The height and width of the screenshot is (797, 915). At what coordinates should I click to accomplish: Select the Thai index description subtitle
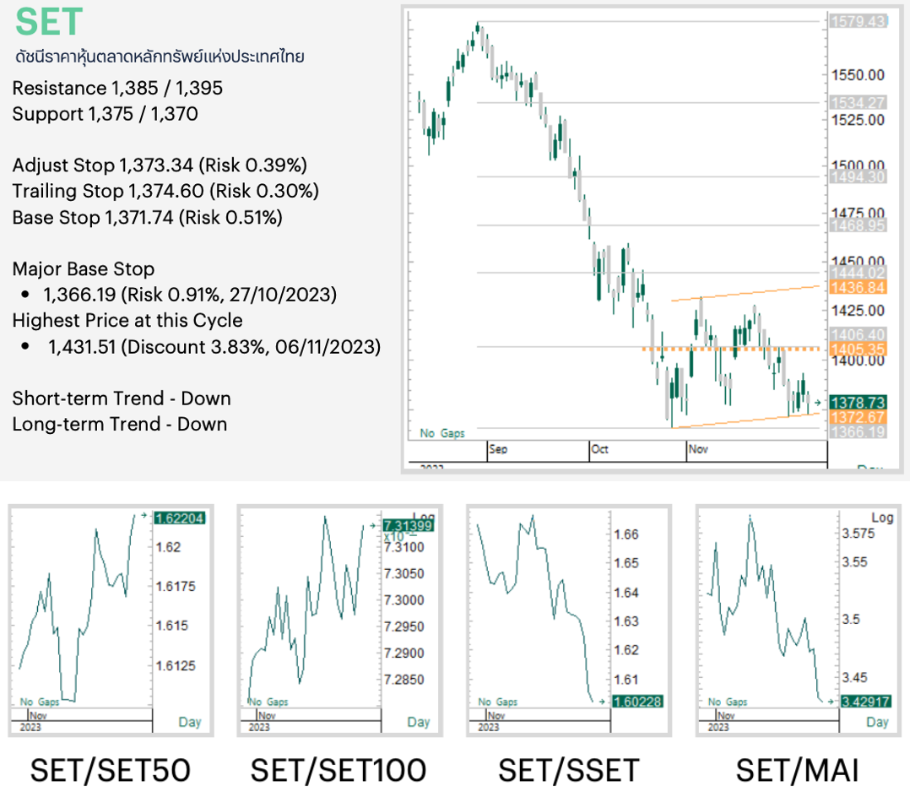pos(160,57)
